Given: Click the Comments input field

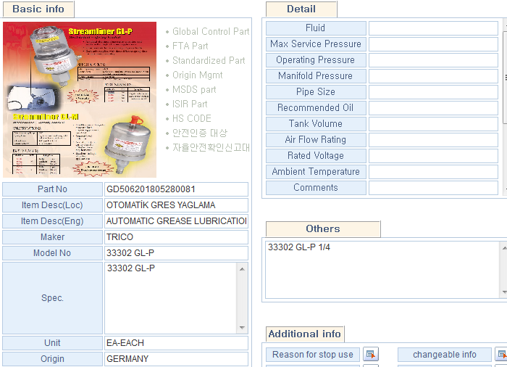Looking at the screenshot, I should [x=433, y=188].
